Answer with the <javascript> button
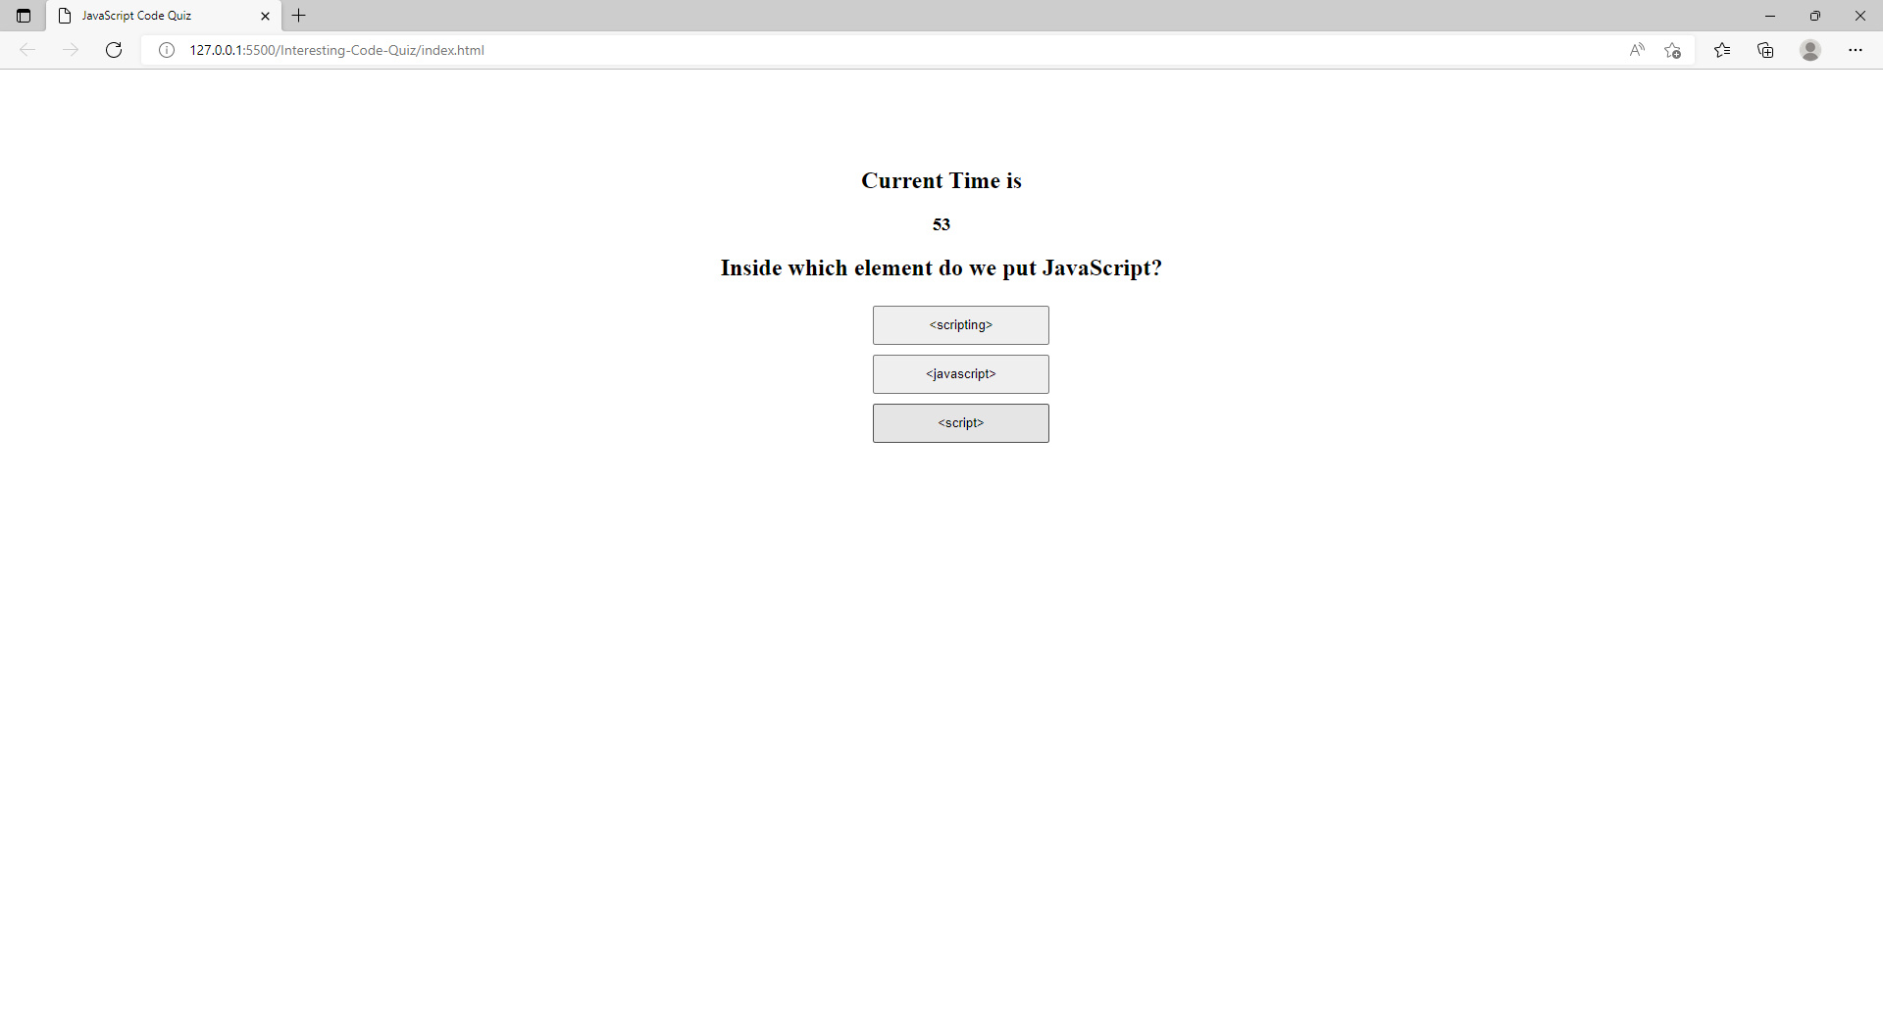 [960, 373]
